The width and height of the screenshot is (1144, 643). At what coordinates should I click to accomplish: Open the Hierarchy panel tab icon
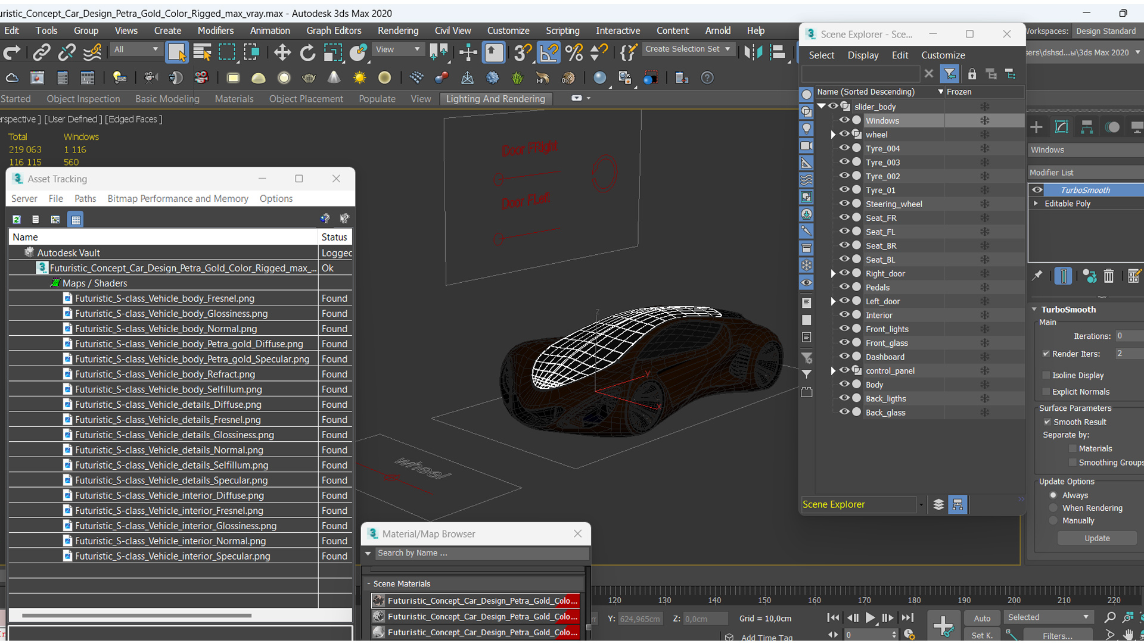click(x=1087, y=127)
